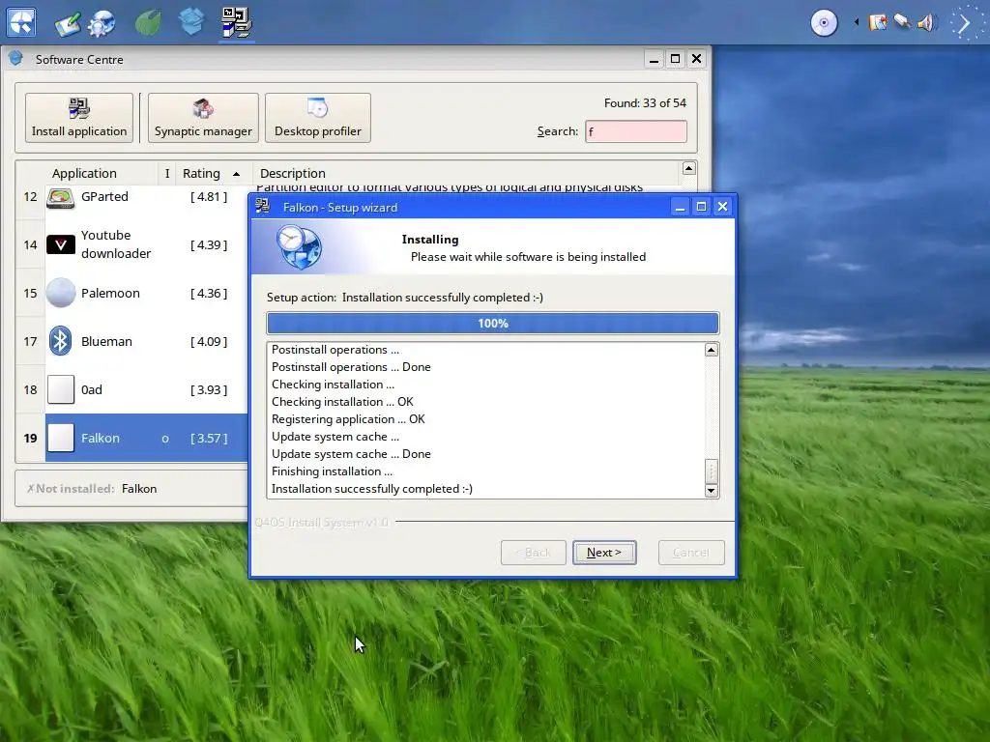Minimize the Falkon Setup wizard
Screen dimensions: 990x742
click(x=680, y=207)
